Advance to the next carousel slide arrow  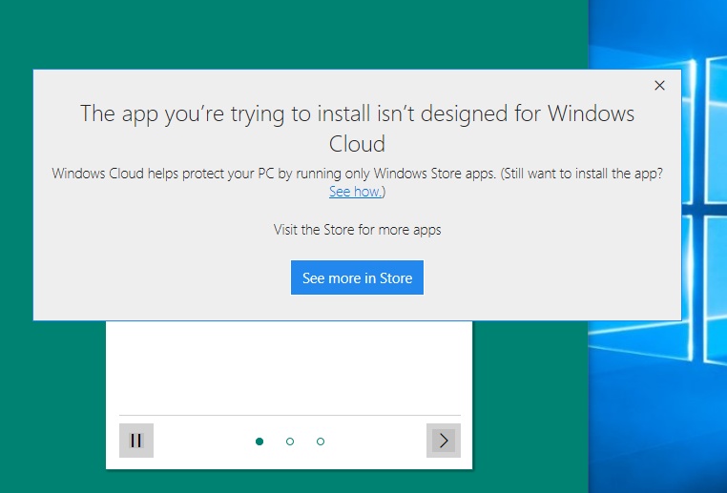(444, 441)
